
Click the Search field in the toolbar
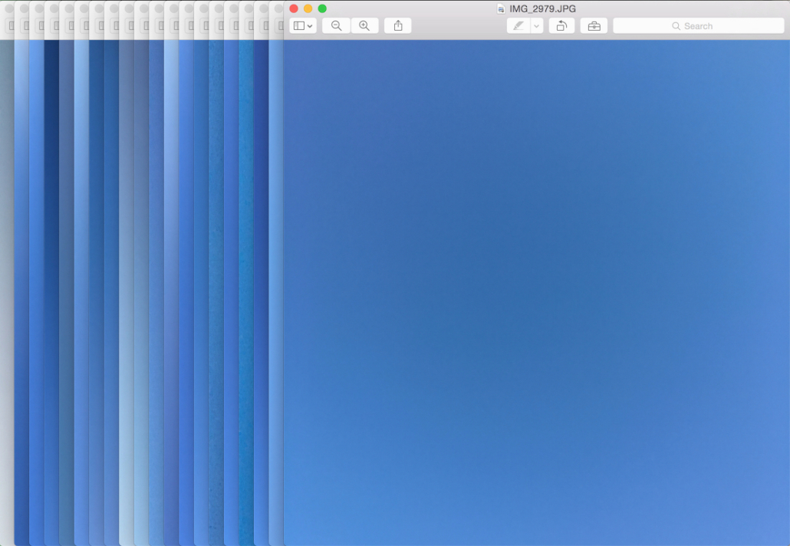tap(698, 26)
